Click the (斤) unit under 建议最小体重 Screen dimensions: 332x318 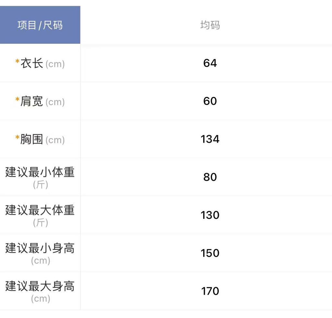pos(41,185)
